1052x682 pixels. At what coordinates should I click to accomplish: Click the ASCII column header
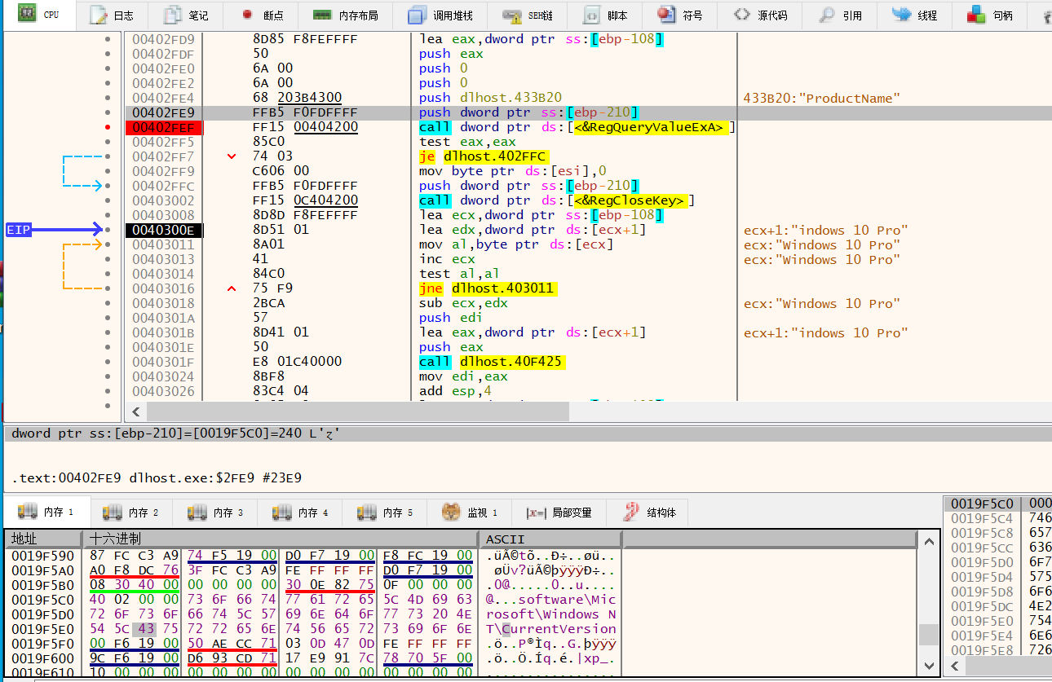[x=550, y=539]
